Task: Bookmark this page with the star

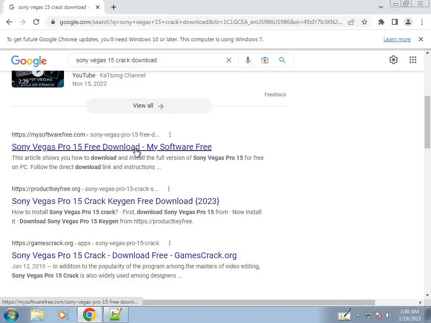Action: click(x=364, y=22)
